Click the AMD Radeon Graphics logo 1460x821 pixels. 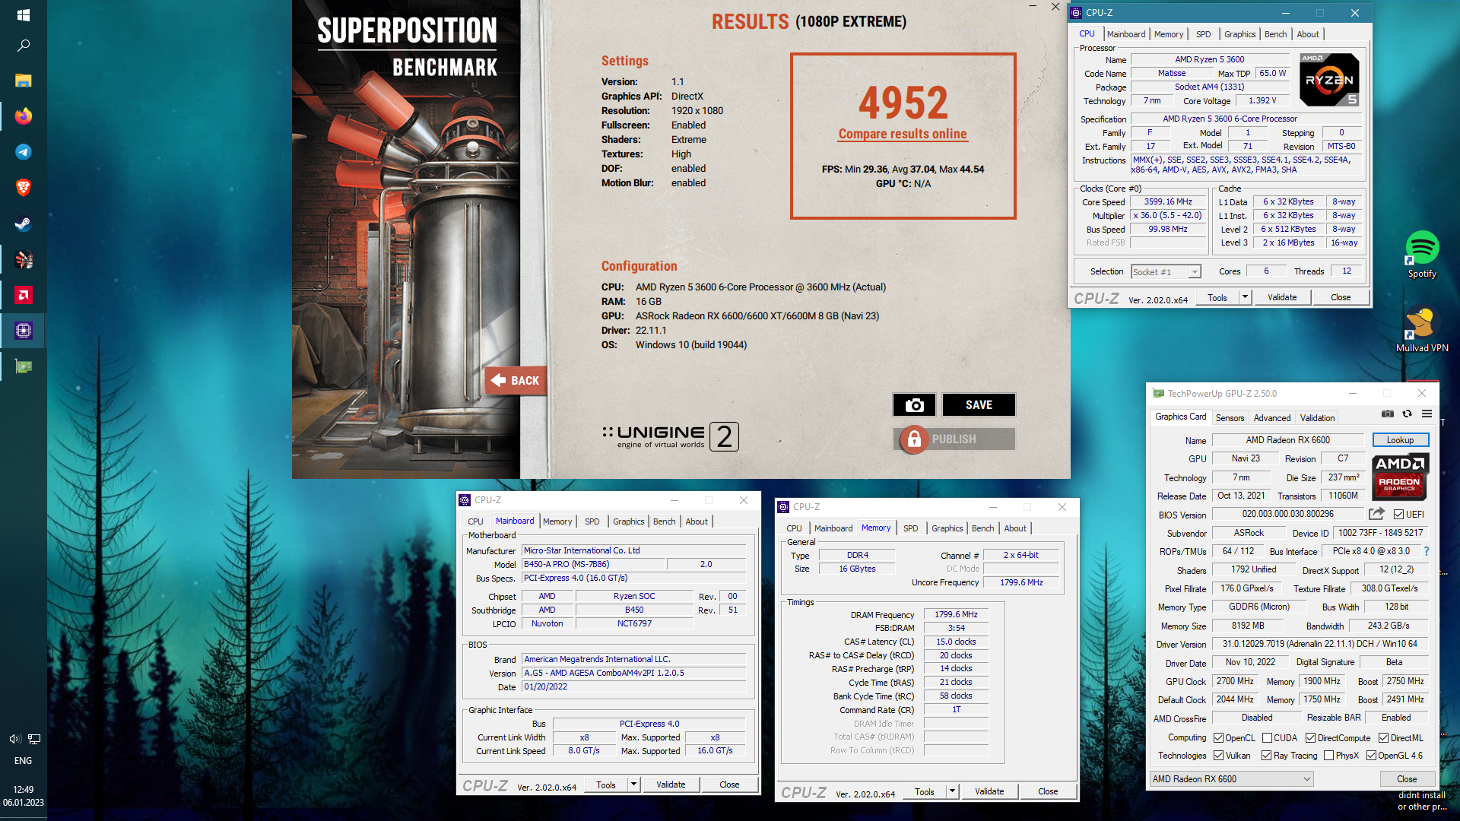pos(1400,477)
